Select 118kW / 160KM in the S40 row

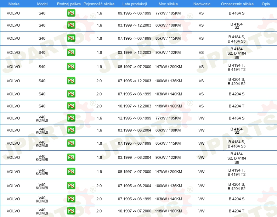(x=168, y=106)
